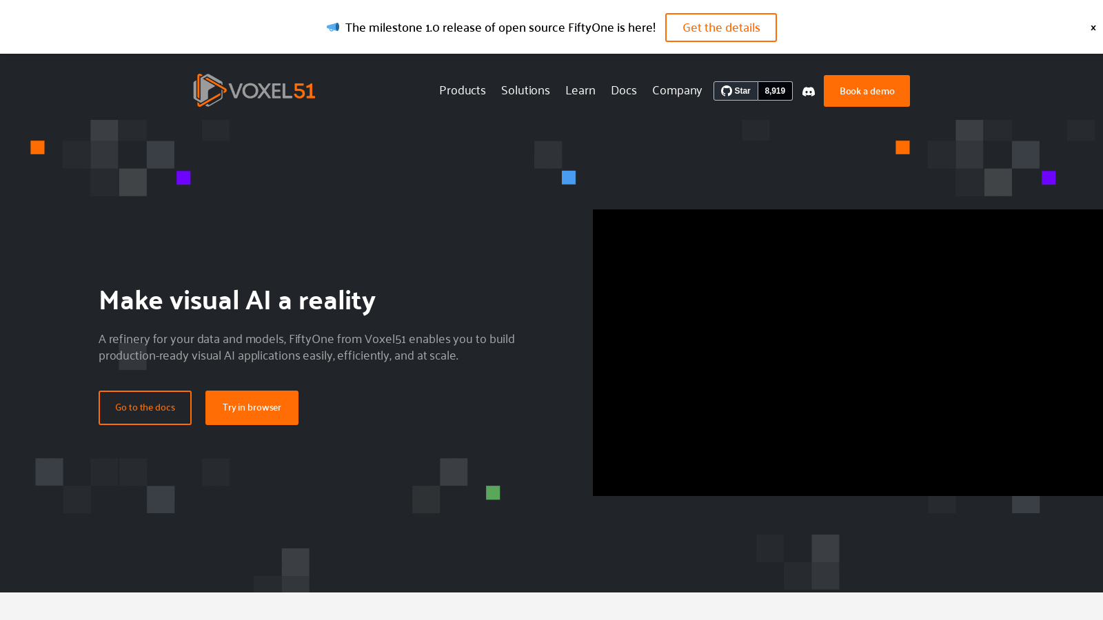Open the Docs menu item
Viewport: 1103px width, 620px height.
click(x=624, y=90)
